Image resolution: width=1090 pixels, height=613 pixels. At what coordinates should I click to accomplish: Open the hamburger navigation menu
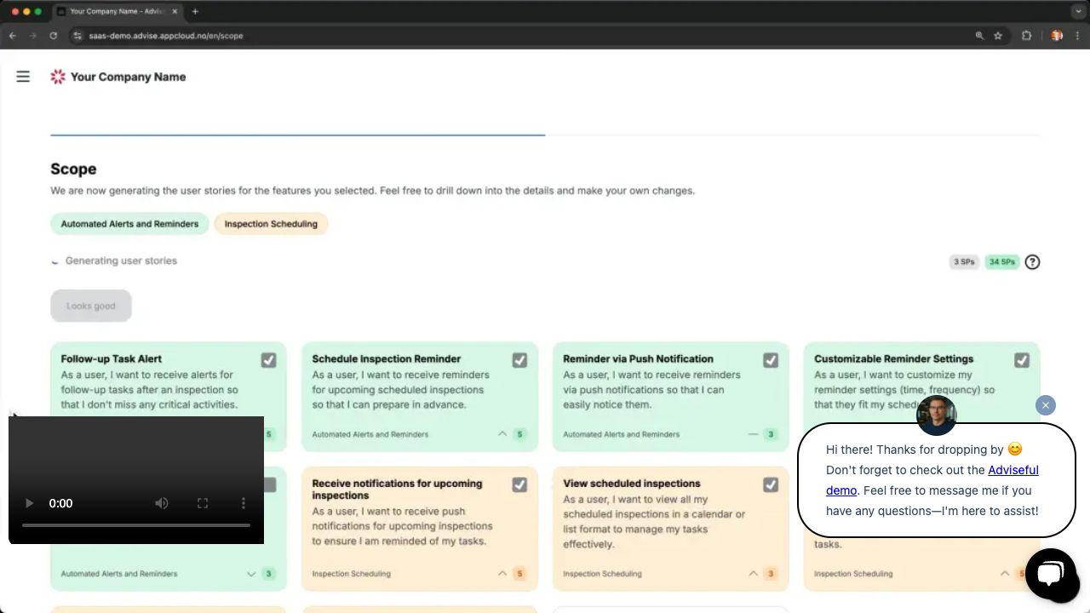coord(23,77)
